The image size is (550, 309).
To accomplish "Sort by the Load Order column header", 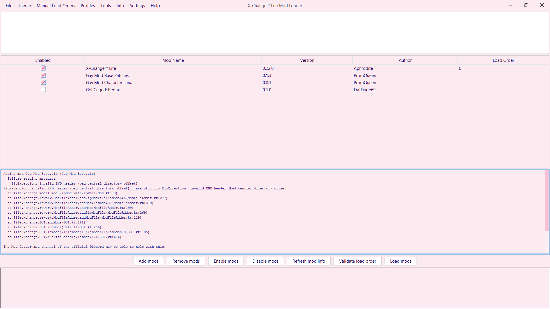I will (x=503, y=60).
